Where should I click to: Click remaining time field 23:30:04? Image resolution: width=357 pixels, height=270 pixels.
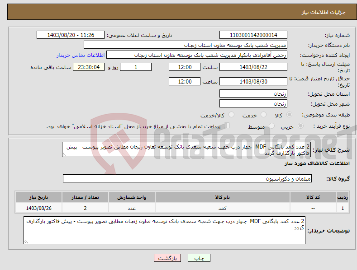click(x=89, y=67)
